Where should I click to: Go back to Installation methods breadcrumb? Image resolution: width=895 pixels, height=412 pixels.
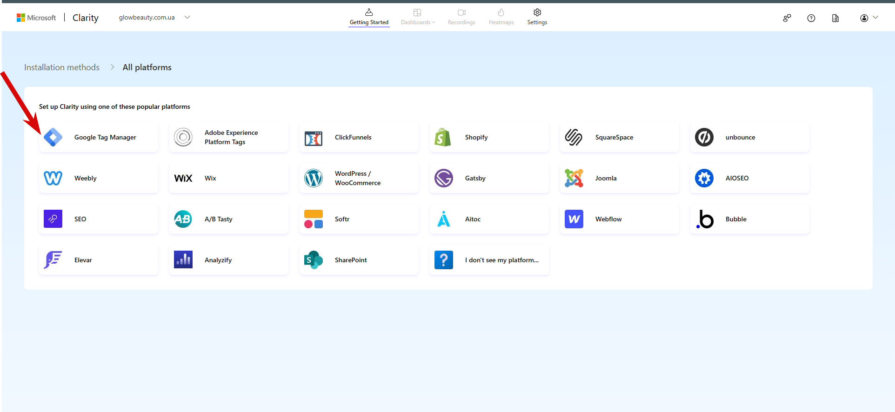coord(62,67)
